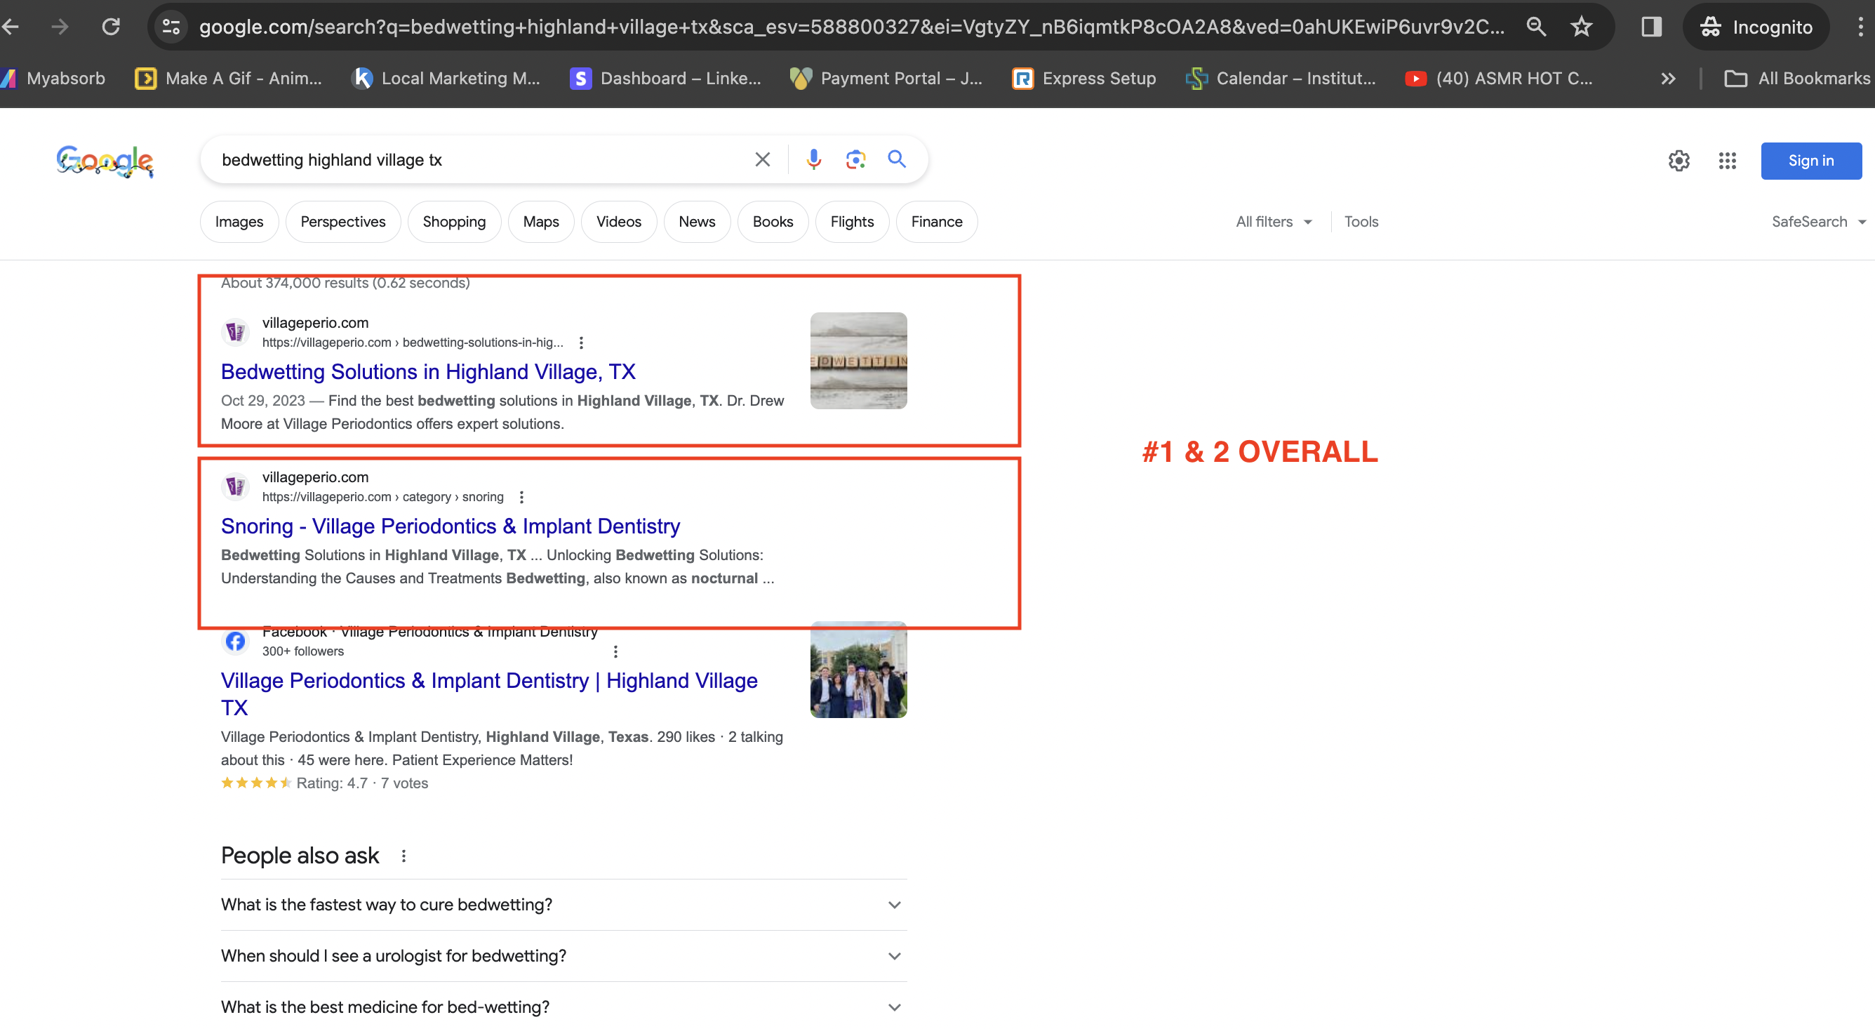
Task: Open People also ask options menu
Action: (x=403, y=856)
